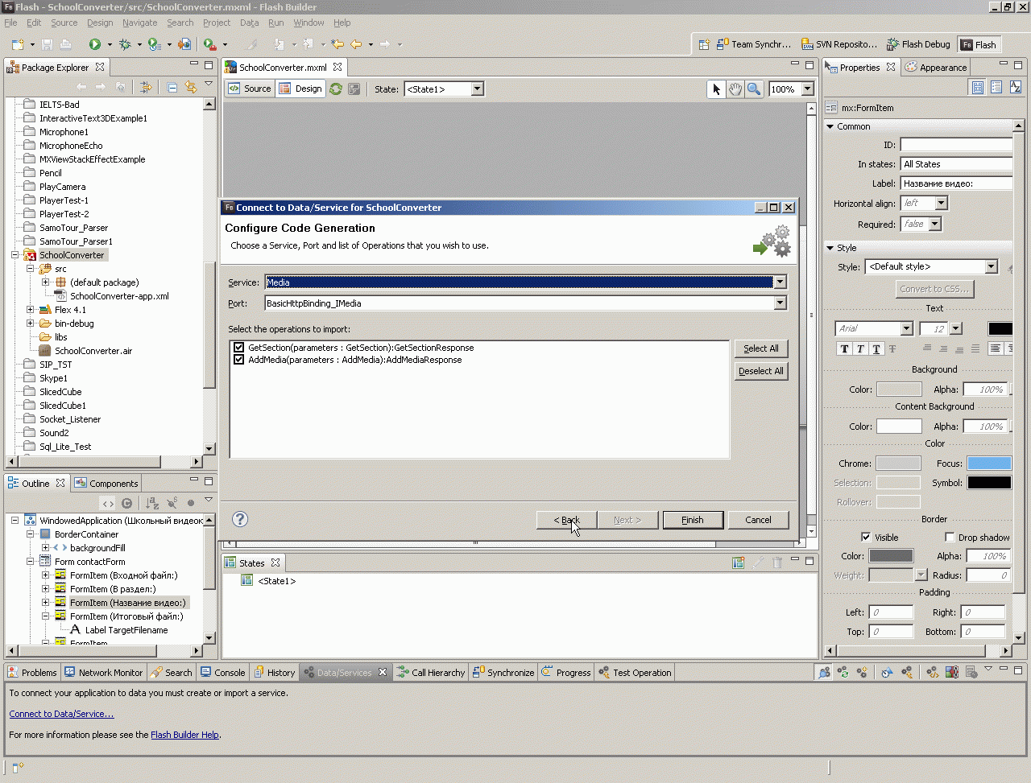The width and height of the screenshot is (1031, 783).
Task: Click the Run (green play) toolbar icon
Action: pyautogui.click(x=95, y=44)
